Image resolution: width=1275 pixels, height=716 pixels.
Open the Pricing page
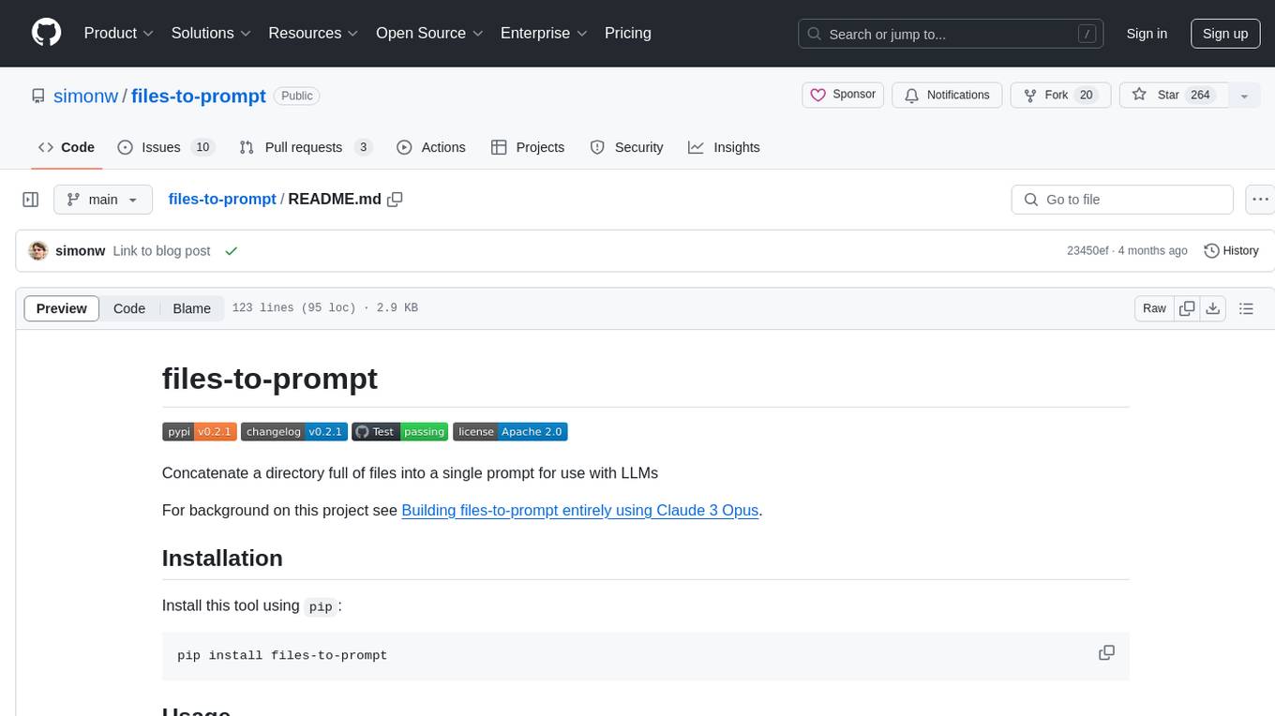click(x=628, y=33)
